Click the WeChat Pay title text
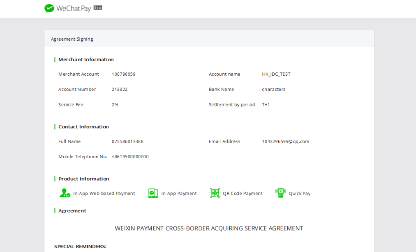416x252 pixels. [74, 9]
